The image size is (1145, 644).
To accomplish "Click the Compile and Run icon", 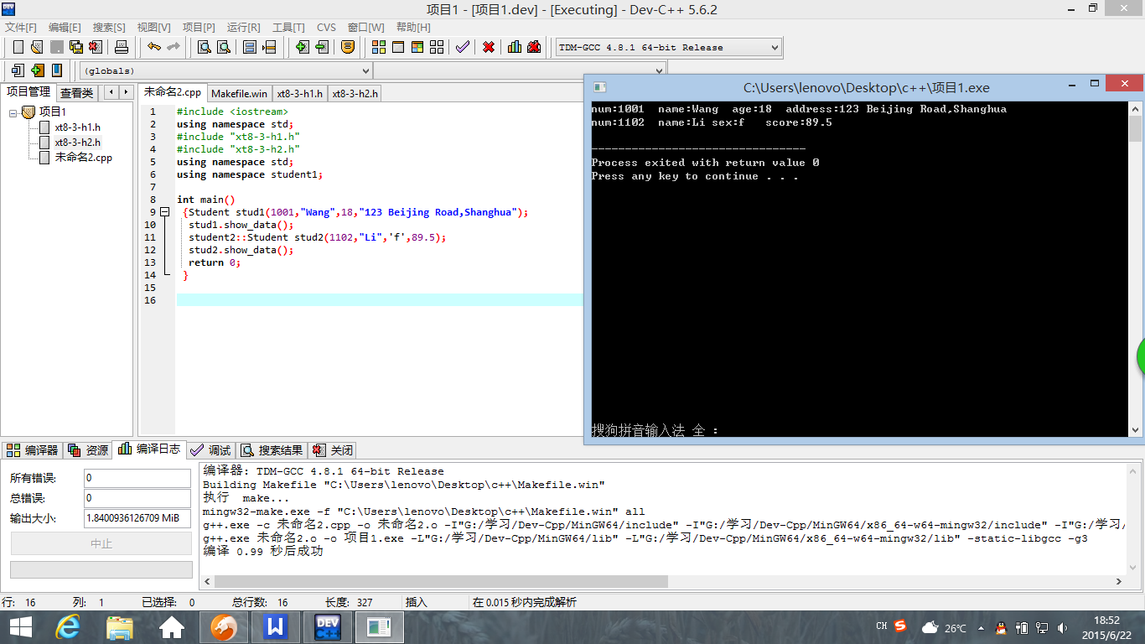I will [417, 47].
